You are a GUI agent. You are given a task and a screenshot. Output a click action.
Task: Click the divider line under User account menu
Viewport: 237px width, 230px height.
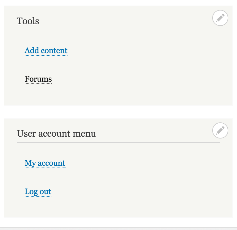(118, 143)
